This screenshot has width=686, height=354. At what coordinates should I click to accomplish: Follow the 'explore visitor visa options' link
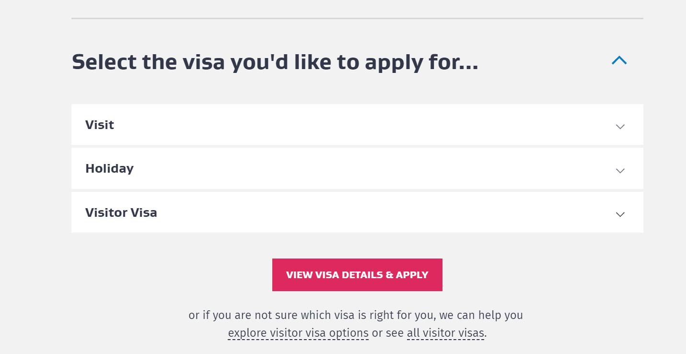coord(298,333)
